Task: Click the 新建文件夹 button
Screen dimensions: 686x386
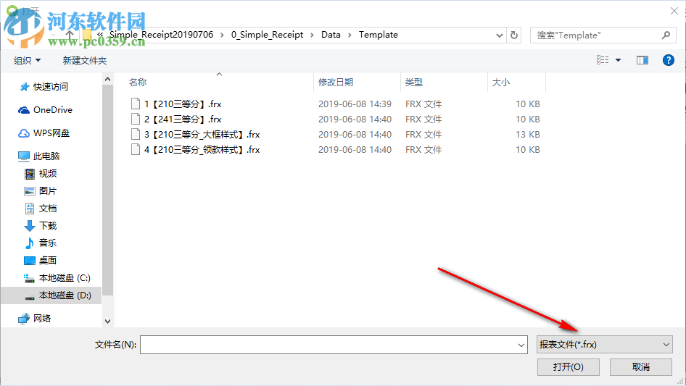Action: coord(85,60)
